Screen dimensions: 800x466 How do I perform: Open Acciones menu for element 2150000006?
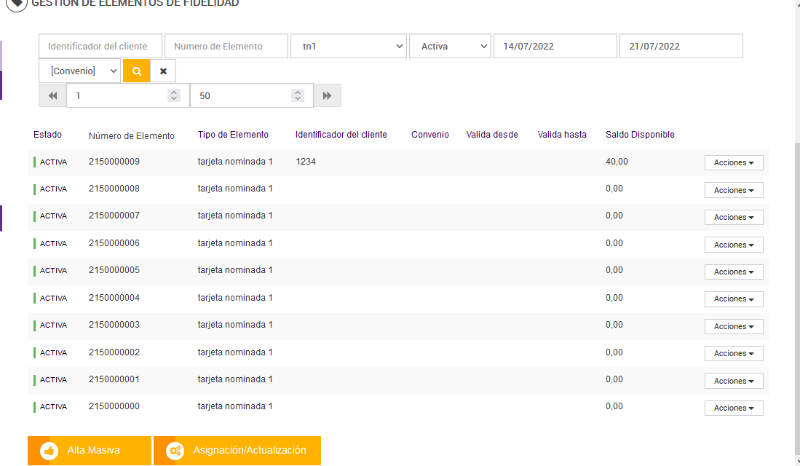(x=734, y=245)
